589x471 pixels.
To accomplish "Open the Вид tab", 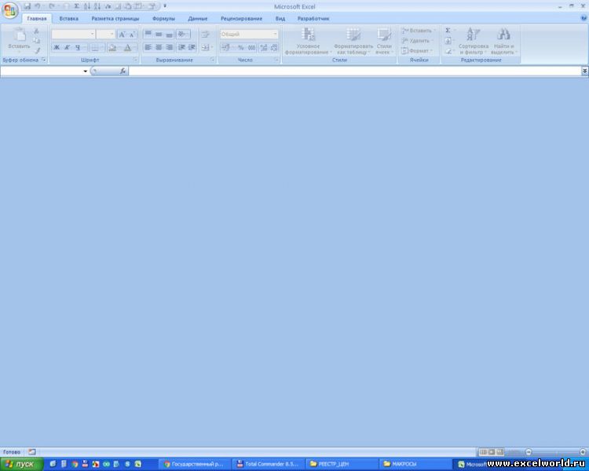I will tap(280, 18).
